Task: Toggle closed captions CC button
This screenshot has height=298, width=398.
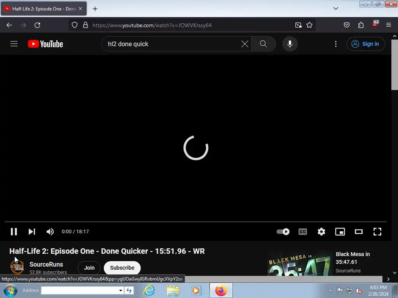Action: tap(302, 232)
